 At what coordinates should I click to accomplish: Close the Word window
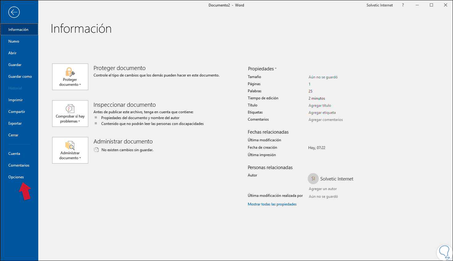click(446, 5)
